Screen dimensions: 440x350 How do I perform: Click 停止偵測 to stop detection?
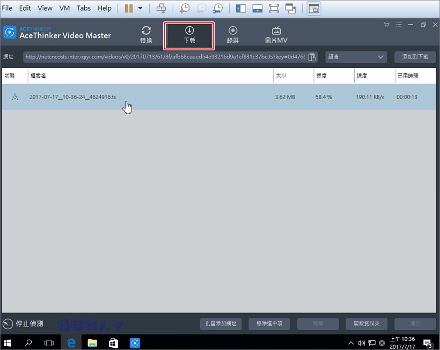pyautogui.click(x=23, y=324)
